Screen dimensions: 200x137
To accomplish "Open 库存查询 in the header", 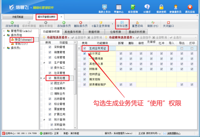I will 133,9.
